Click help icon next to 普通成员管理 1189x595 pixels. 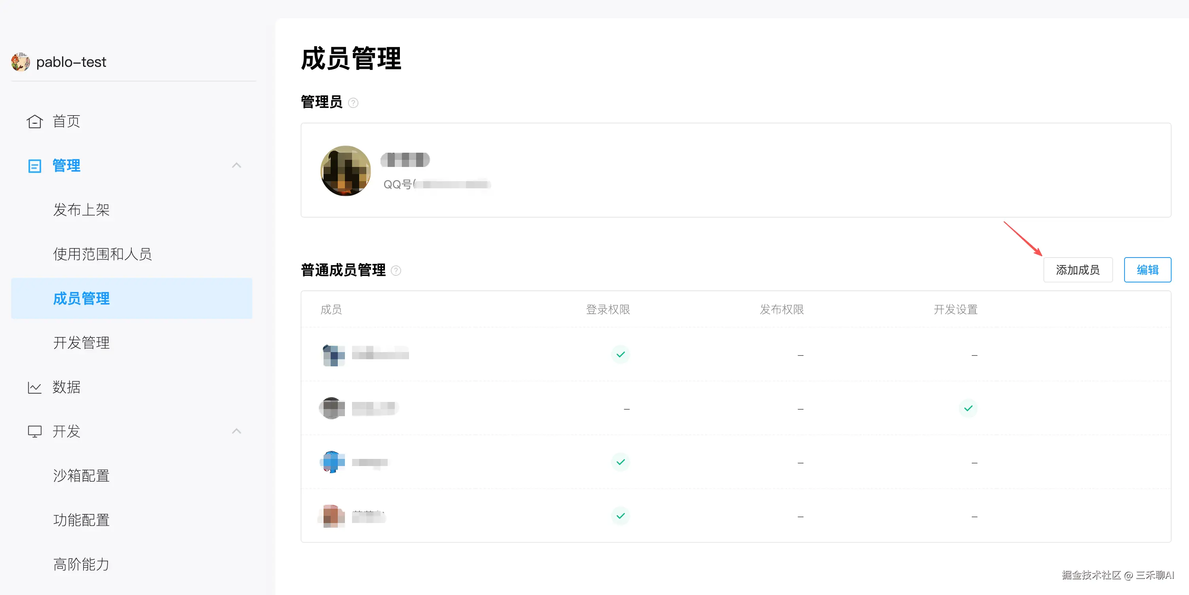click(396, 271)
